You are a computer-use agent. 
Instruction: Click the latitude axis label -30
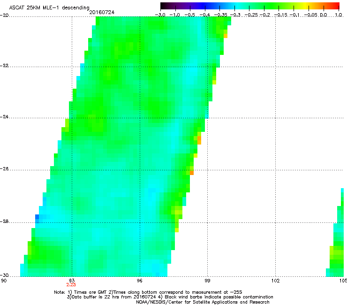pos(4,275)
